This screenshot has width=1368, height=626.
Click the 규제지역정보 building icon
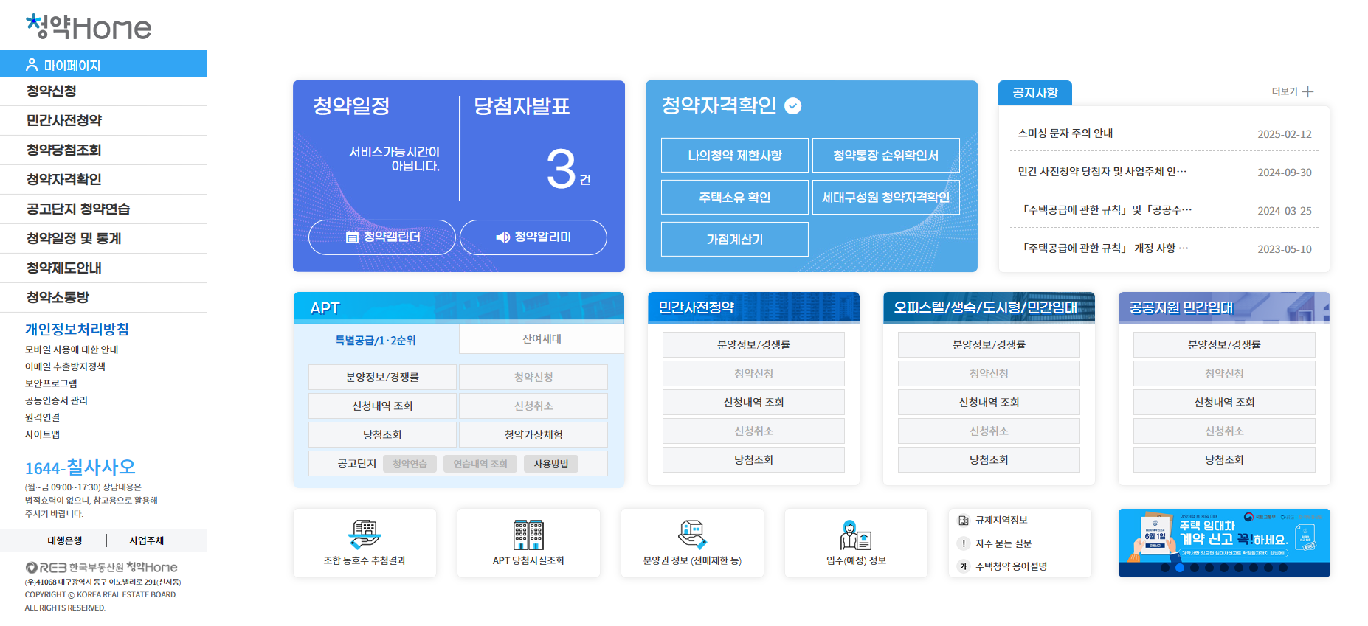[x=964, y=521]
